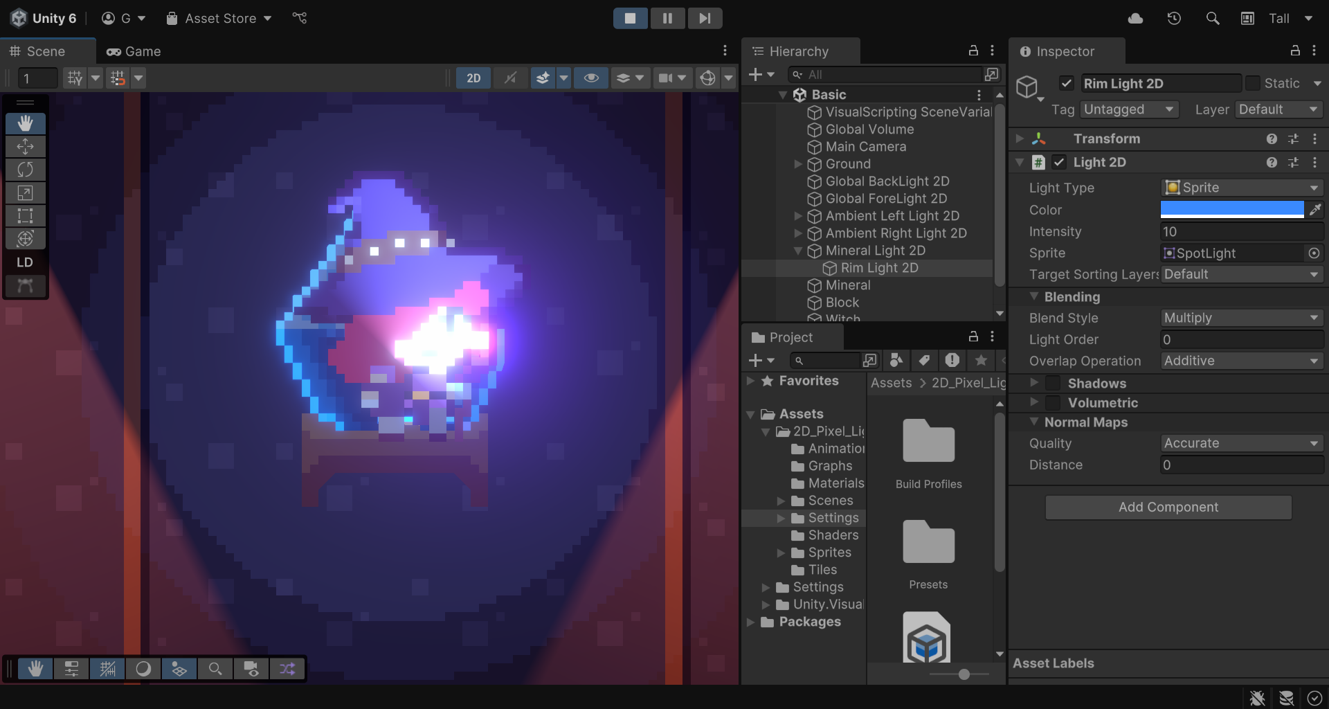The width and height of the screenshot is (1329, 709).
Task: Click the Step frame button
Action: coord(705,18)
